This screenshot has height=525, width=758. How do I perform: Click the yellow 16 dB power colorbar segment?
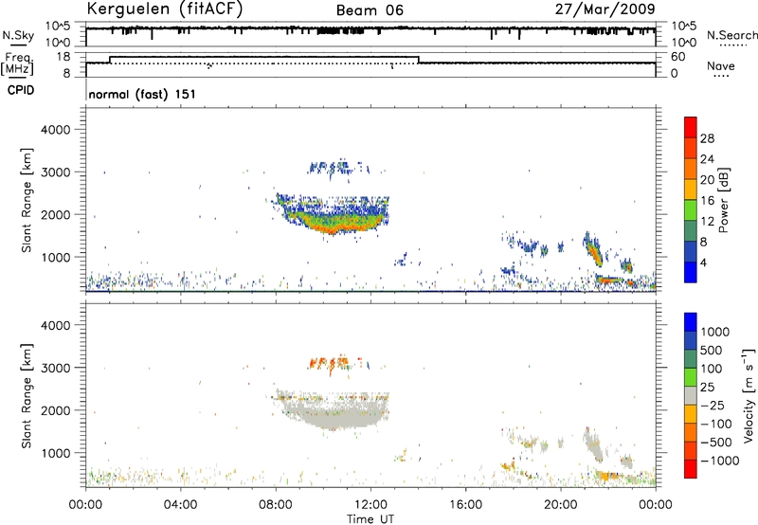[x=691, y=190]
